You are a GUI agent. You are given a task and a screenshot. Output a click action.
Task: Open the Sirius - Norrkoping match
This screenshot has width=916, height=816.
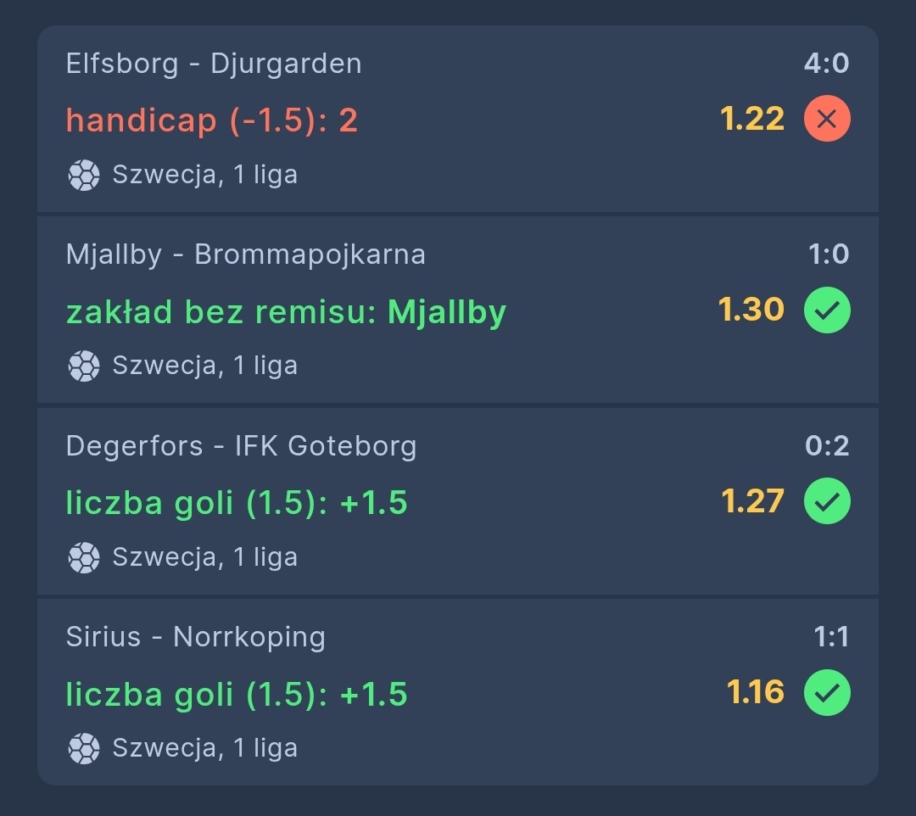click(x=196, y=637)
